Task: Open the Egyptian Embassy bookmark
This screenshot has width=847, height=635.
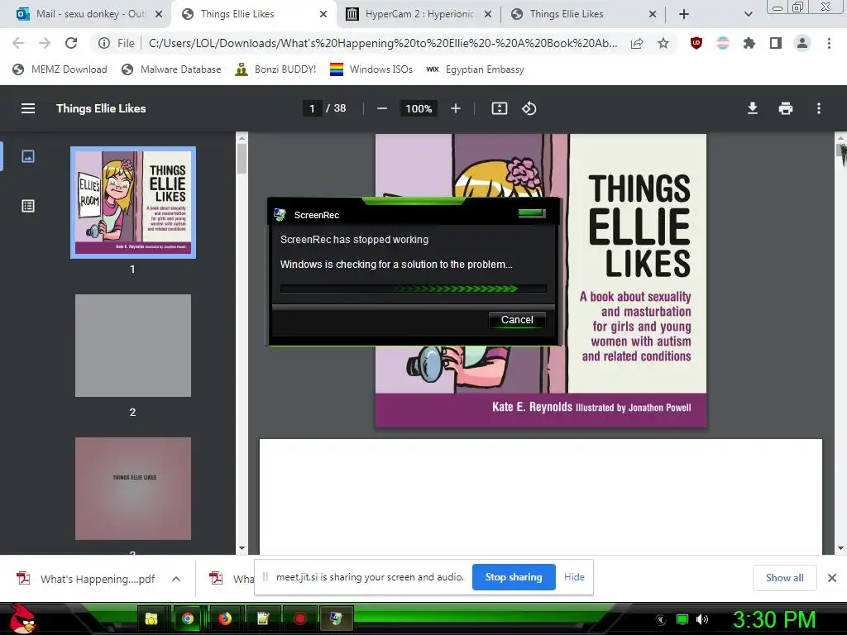Action: pos(475,69)
